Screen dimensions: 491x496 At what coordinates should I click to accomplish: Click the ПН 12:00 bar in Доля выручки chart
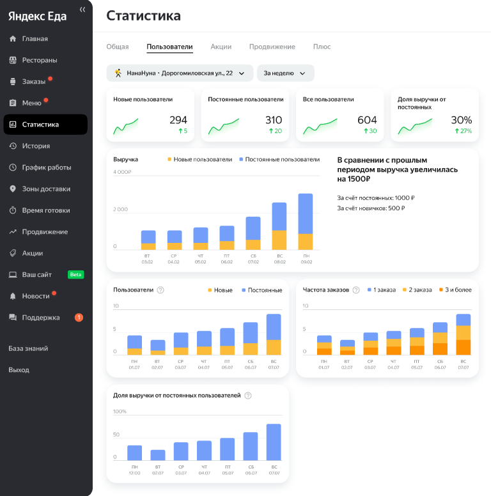click(134, 453)
